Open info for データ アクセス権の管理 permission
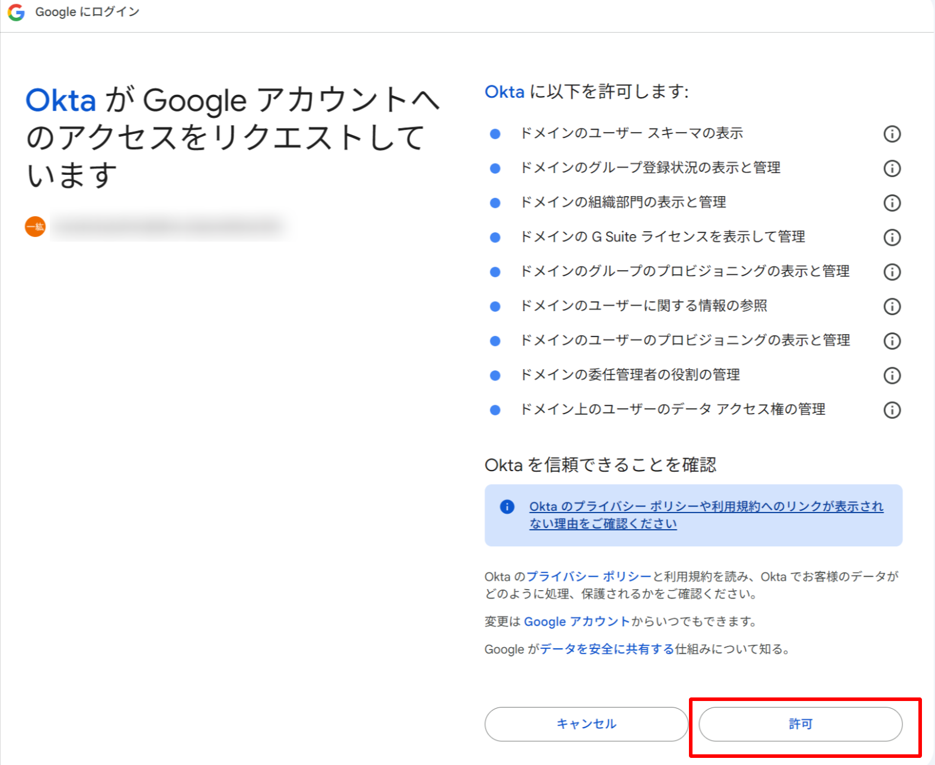The height and width of the screenshot is (765, 935). pyautogui.click(x=891, y=409)
